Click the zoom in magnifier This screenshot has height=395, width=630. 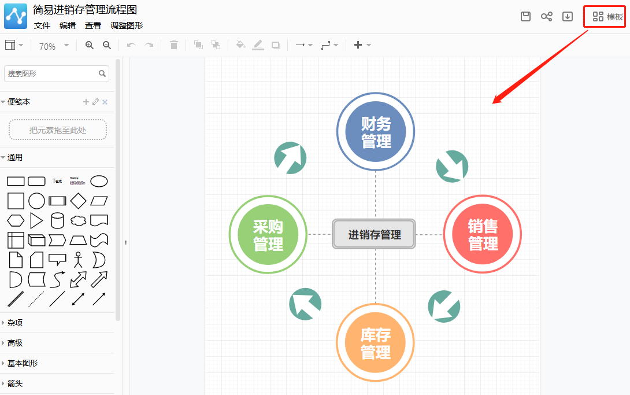click(x=90, y=45)
